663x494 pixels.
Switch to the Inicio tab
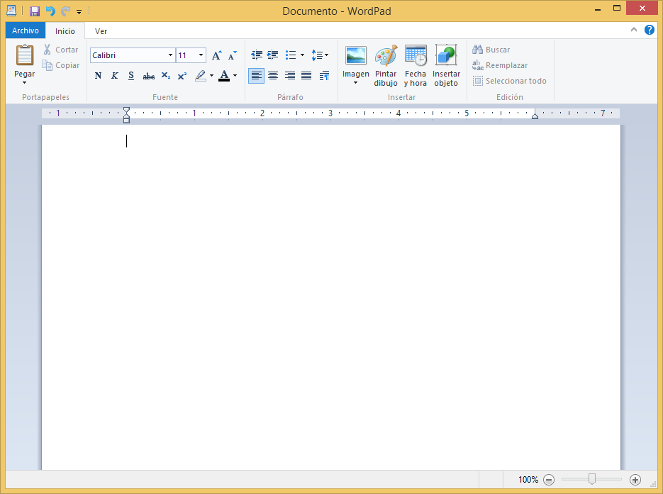pos(65,31)
